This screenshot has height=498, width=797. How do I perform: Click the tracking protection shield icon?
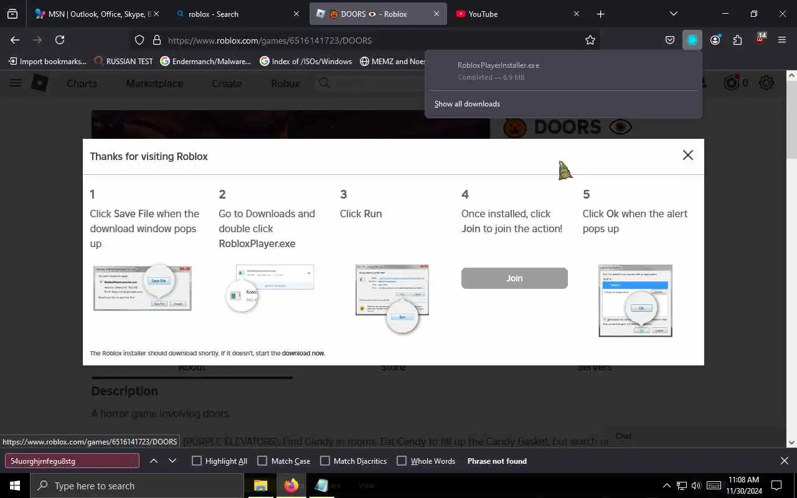pos(139,40)
